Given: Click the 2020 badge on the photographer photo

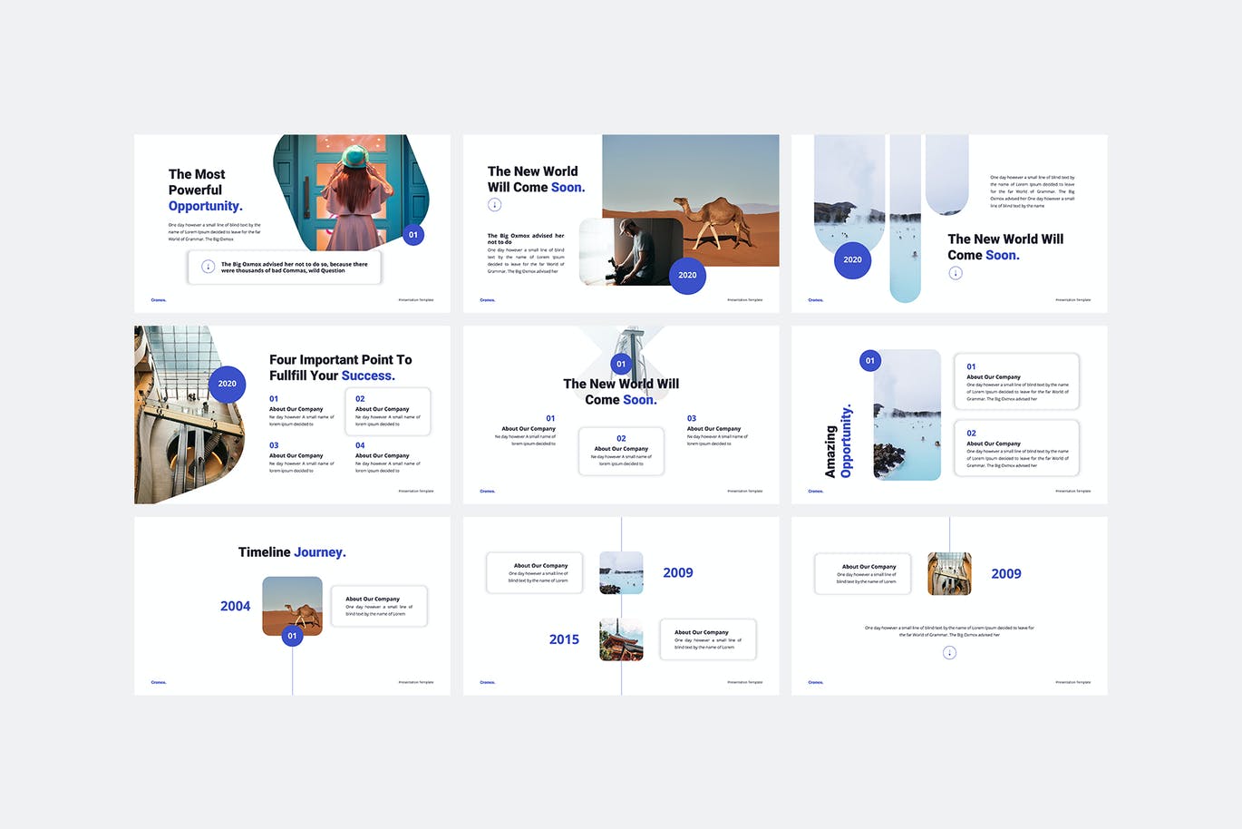Looking at the screenshot, I should 687,275.
